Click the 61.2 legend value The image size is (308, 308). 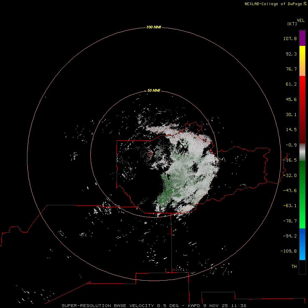(x=291, y=84)
